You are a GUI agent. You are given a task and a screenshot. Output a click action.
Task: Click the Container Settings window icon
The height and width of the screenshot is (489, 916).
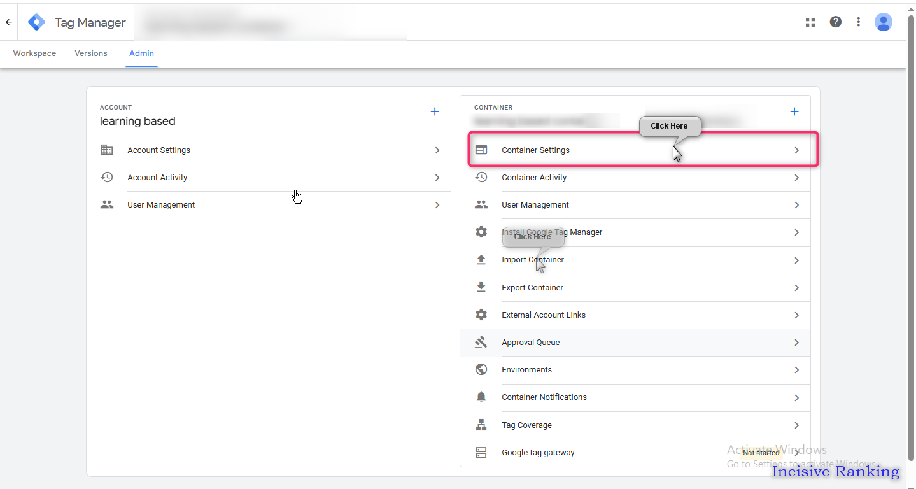[481, 150]
